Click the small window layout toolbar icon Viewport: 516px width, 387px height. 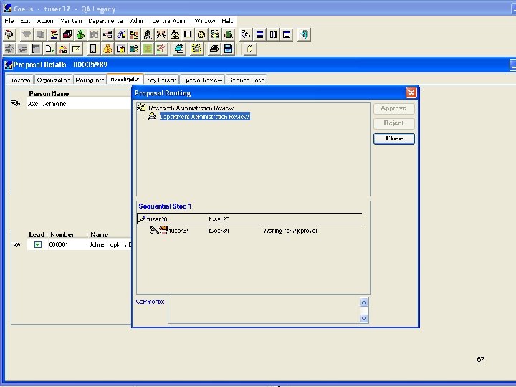click(287, 34)
